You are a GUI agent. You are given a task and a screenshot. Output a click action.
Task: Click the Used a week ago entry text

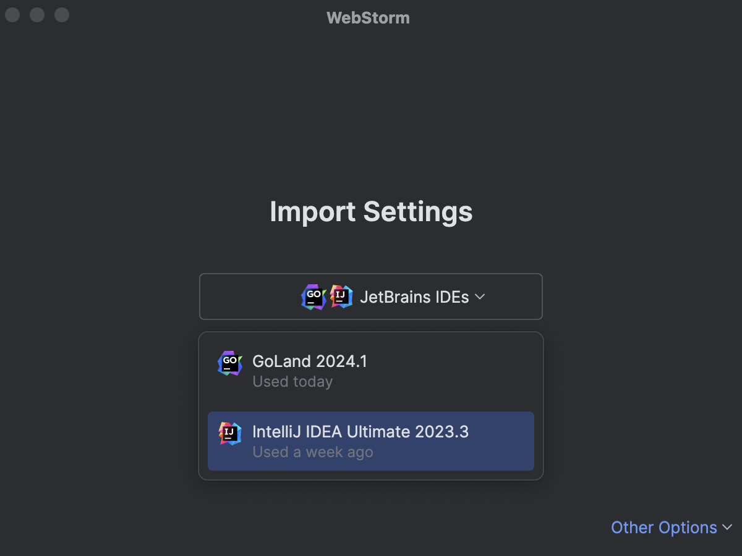[x=312, y=452]
